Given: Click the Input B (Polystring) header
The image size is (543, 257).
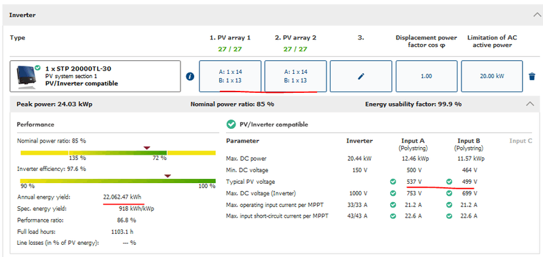Looking at the screenshot, I should pyautogui.click(x=468, y=144).
